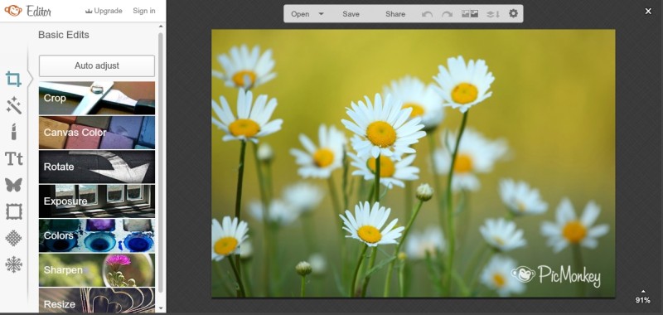This screenshot has height=315, width=663.
Task: Open the Resize option
Action: click(97, 300)
